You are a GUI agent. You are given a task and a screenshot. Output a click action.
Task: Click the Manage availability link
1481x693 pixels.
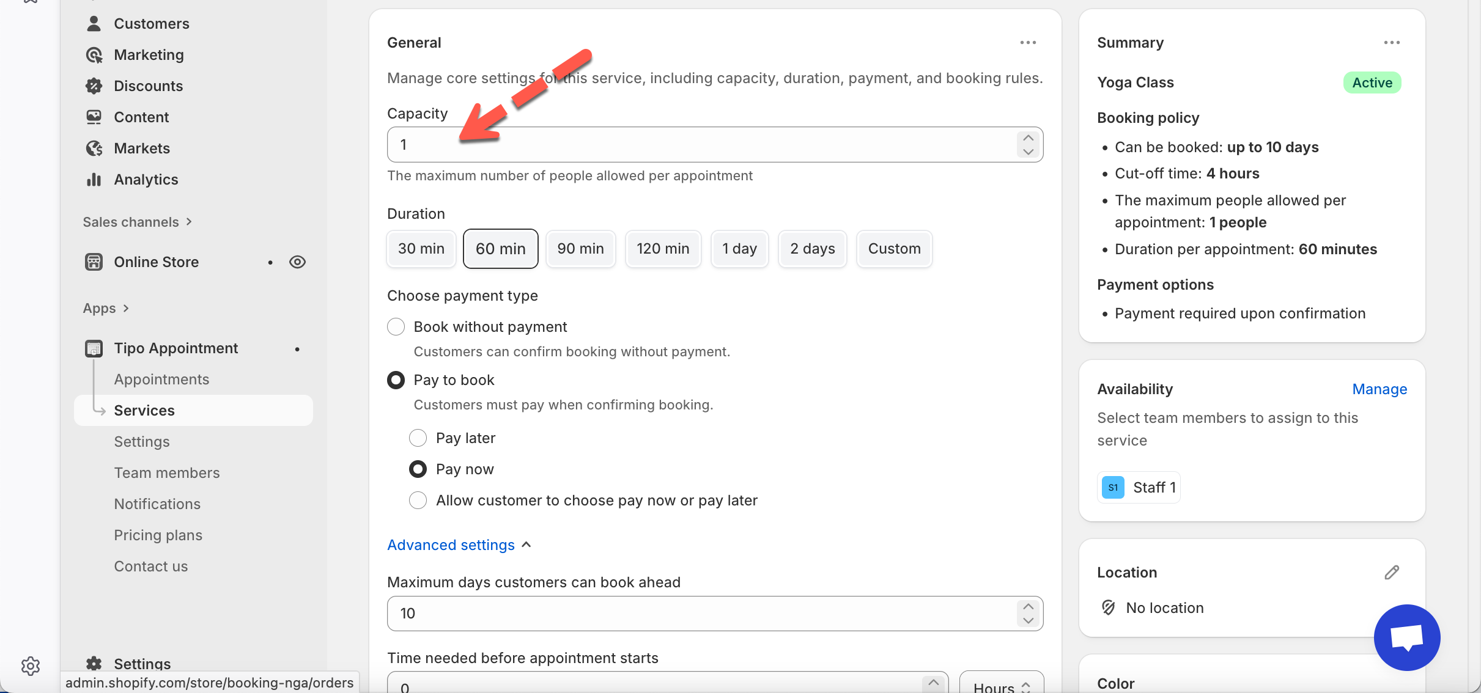pos(1379,389)
